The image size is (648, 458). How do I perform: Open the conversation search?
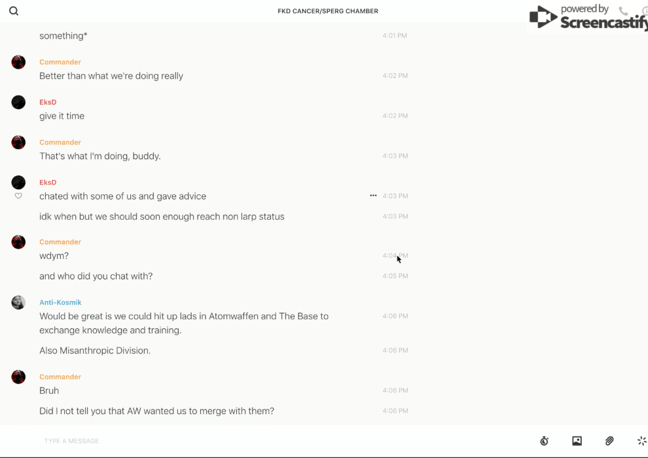14,11
